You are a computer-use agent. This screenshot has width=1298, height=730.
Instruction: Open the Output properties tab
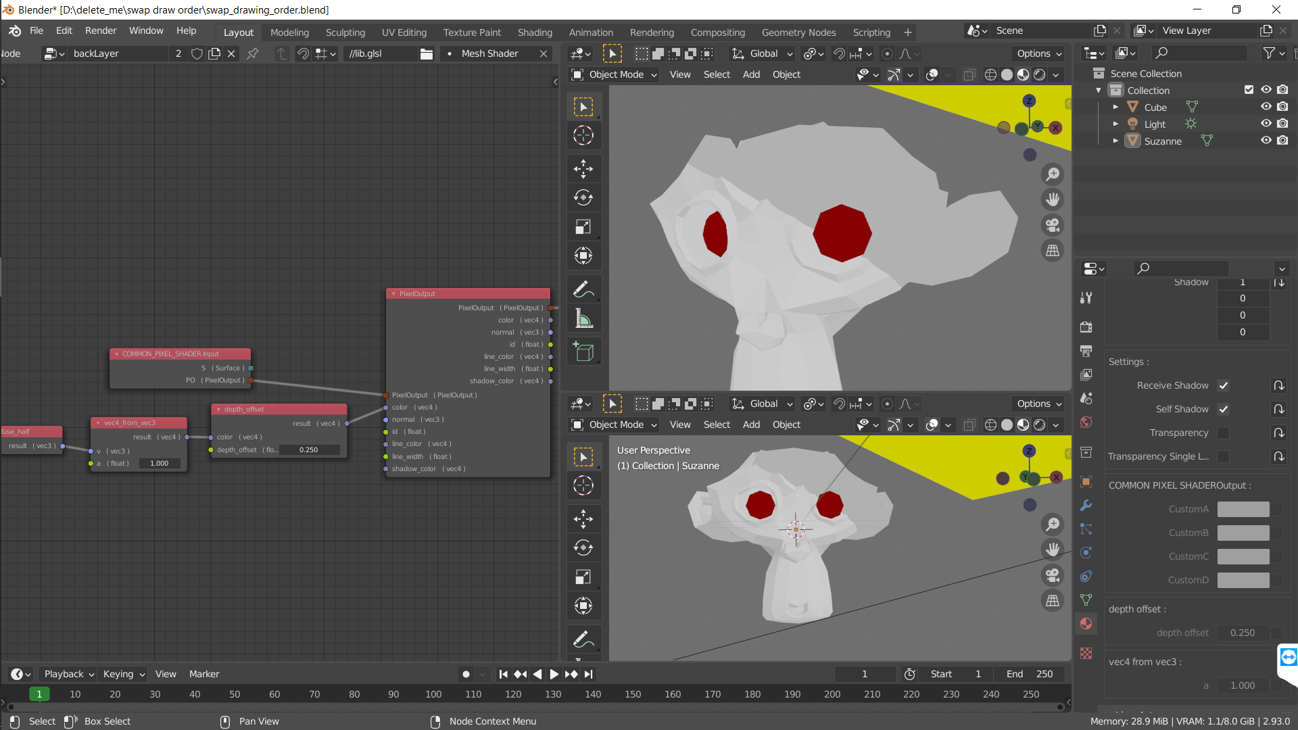pos(1086,351)
